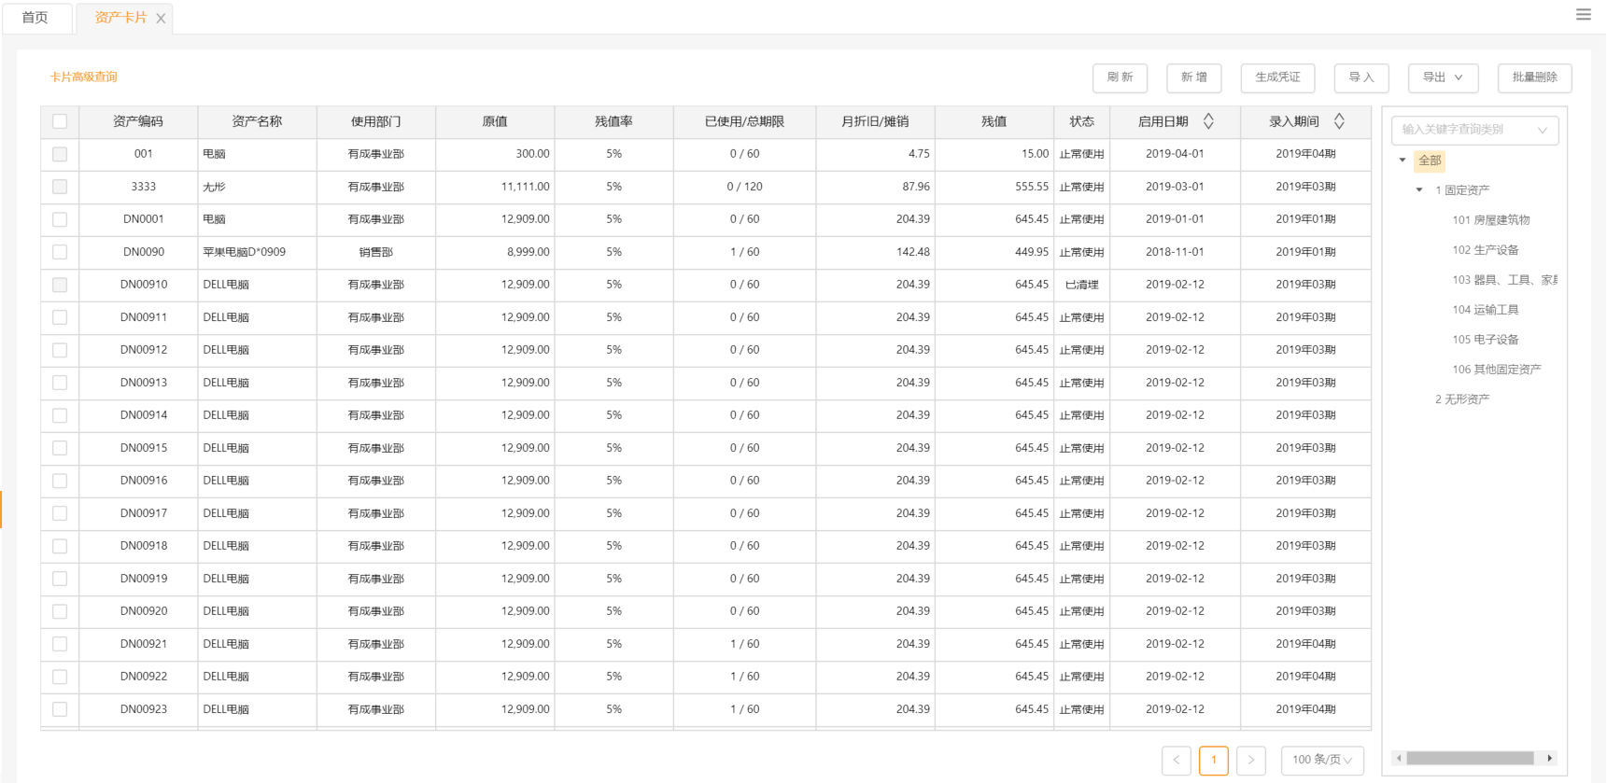Go to previous page arrow

coord(1176,760)
